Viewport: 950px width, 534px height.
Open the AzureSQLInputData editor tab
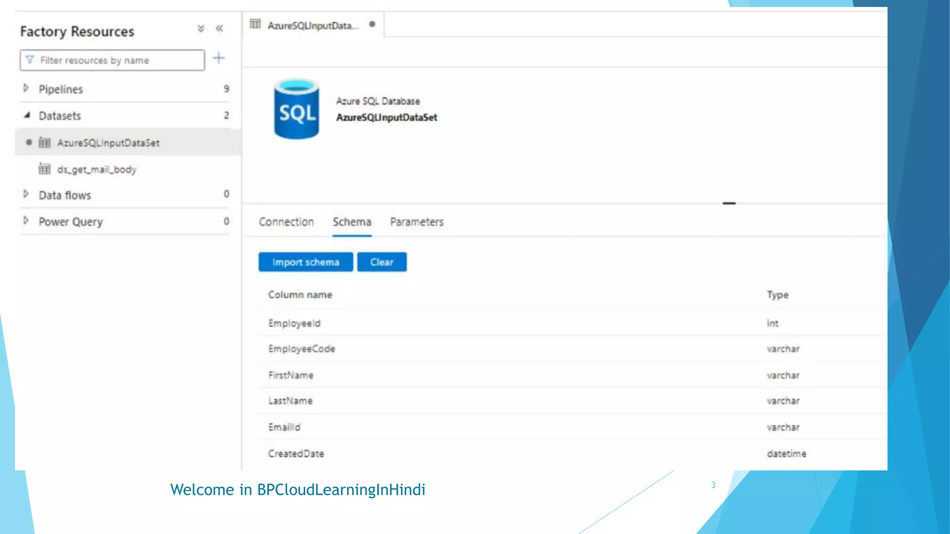313,25
